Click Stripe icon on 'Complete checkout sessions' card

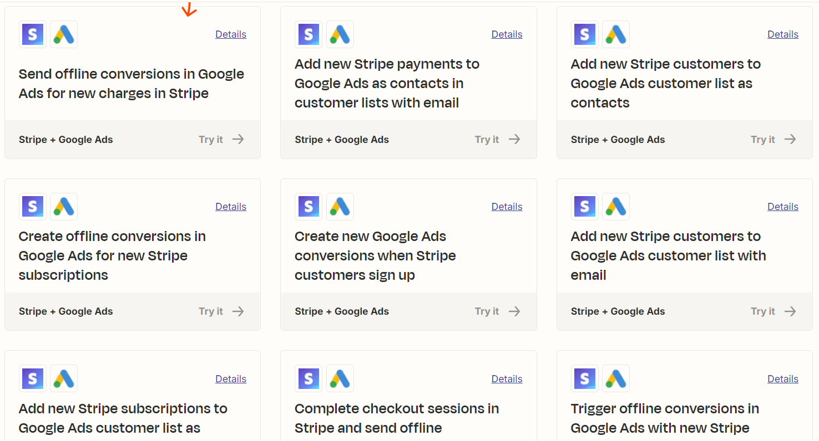click(309, 378)
